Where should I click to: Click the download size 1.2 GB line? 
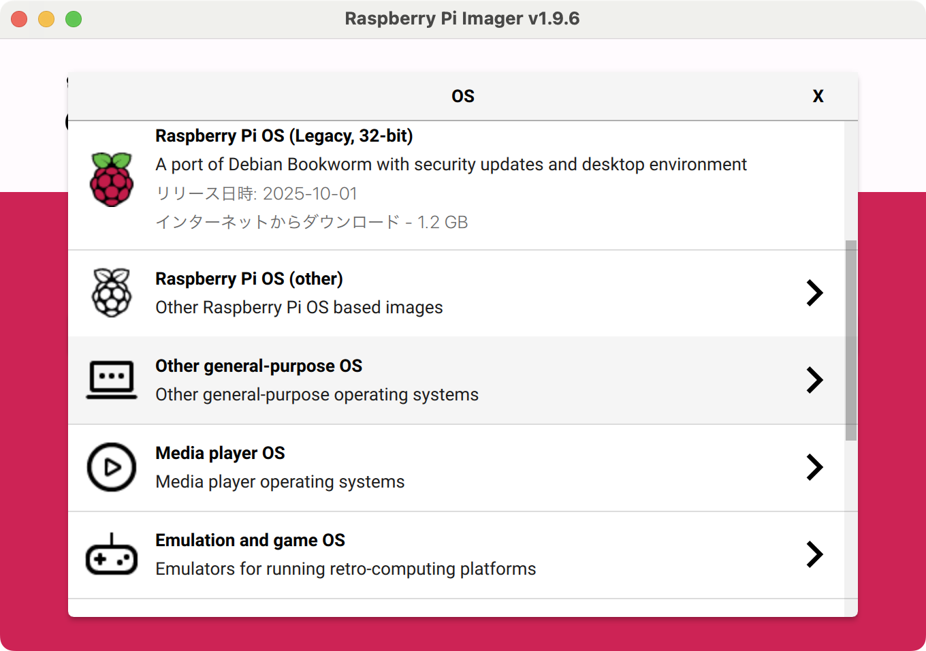(x=312, y=223)
